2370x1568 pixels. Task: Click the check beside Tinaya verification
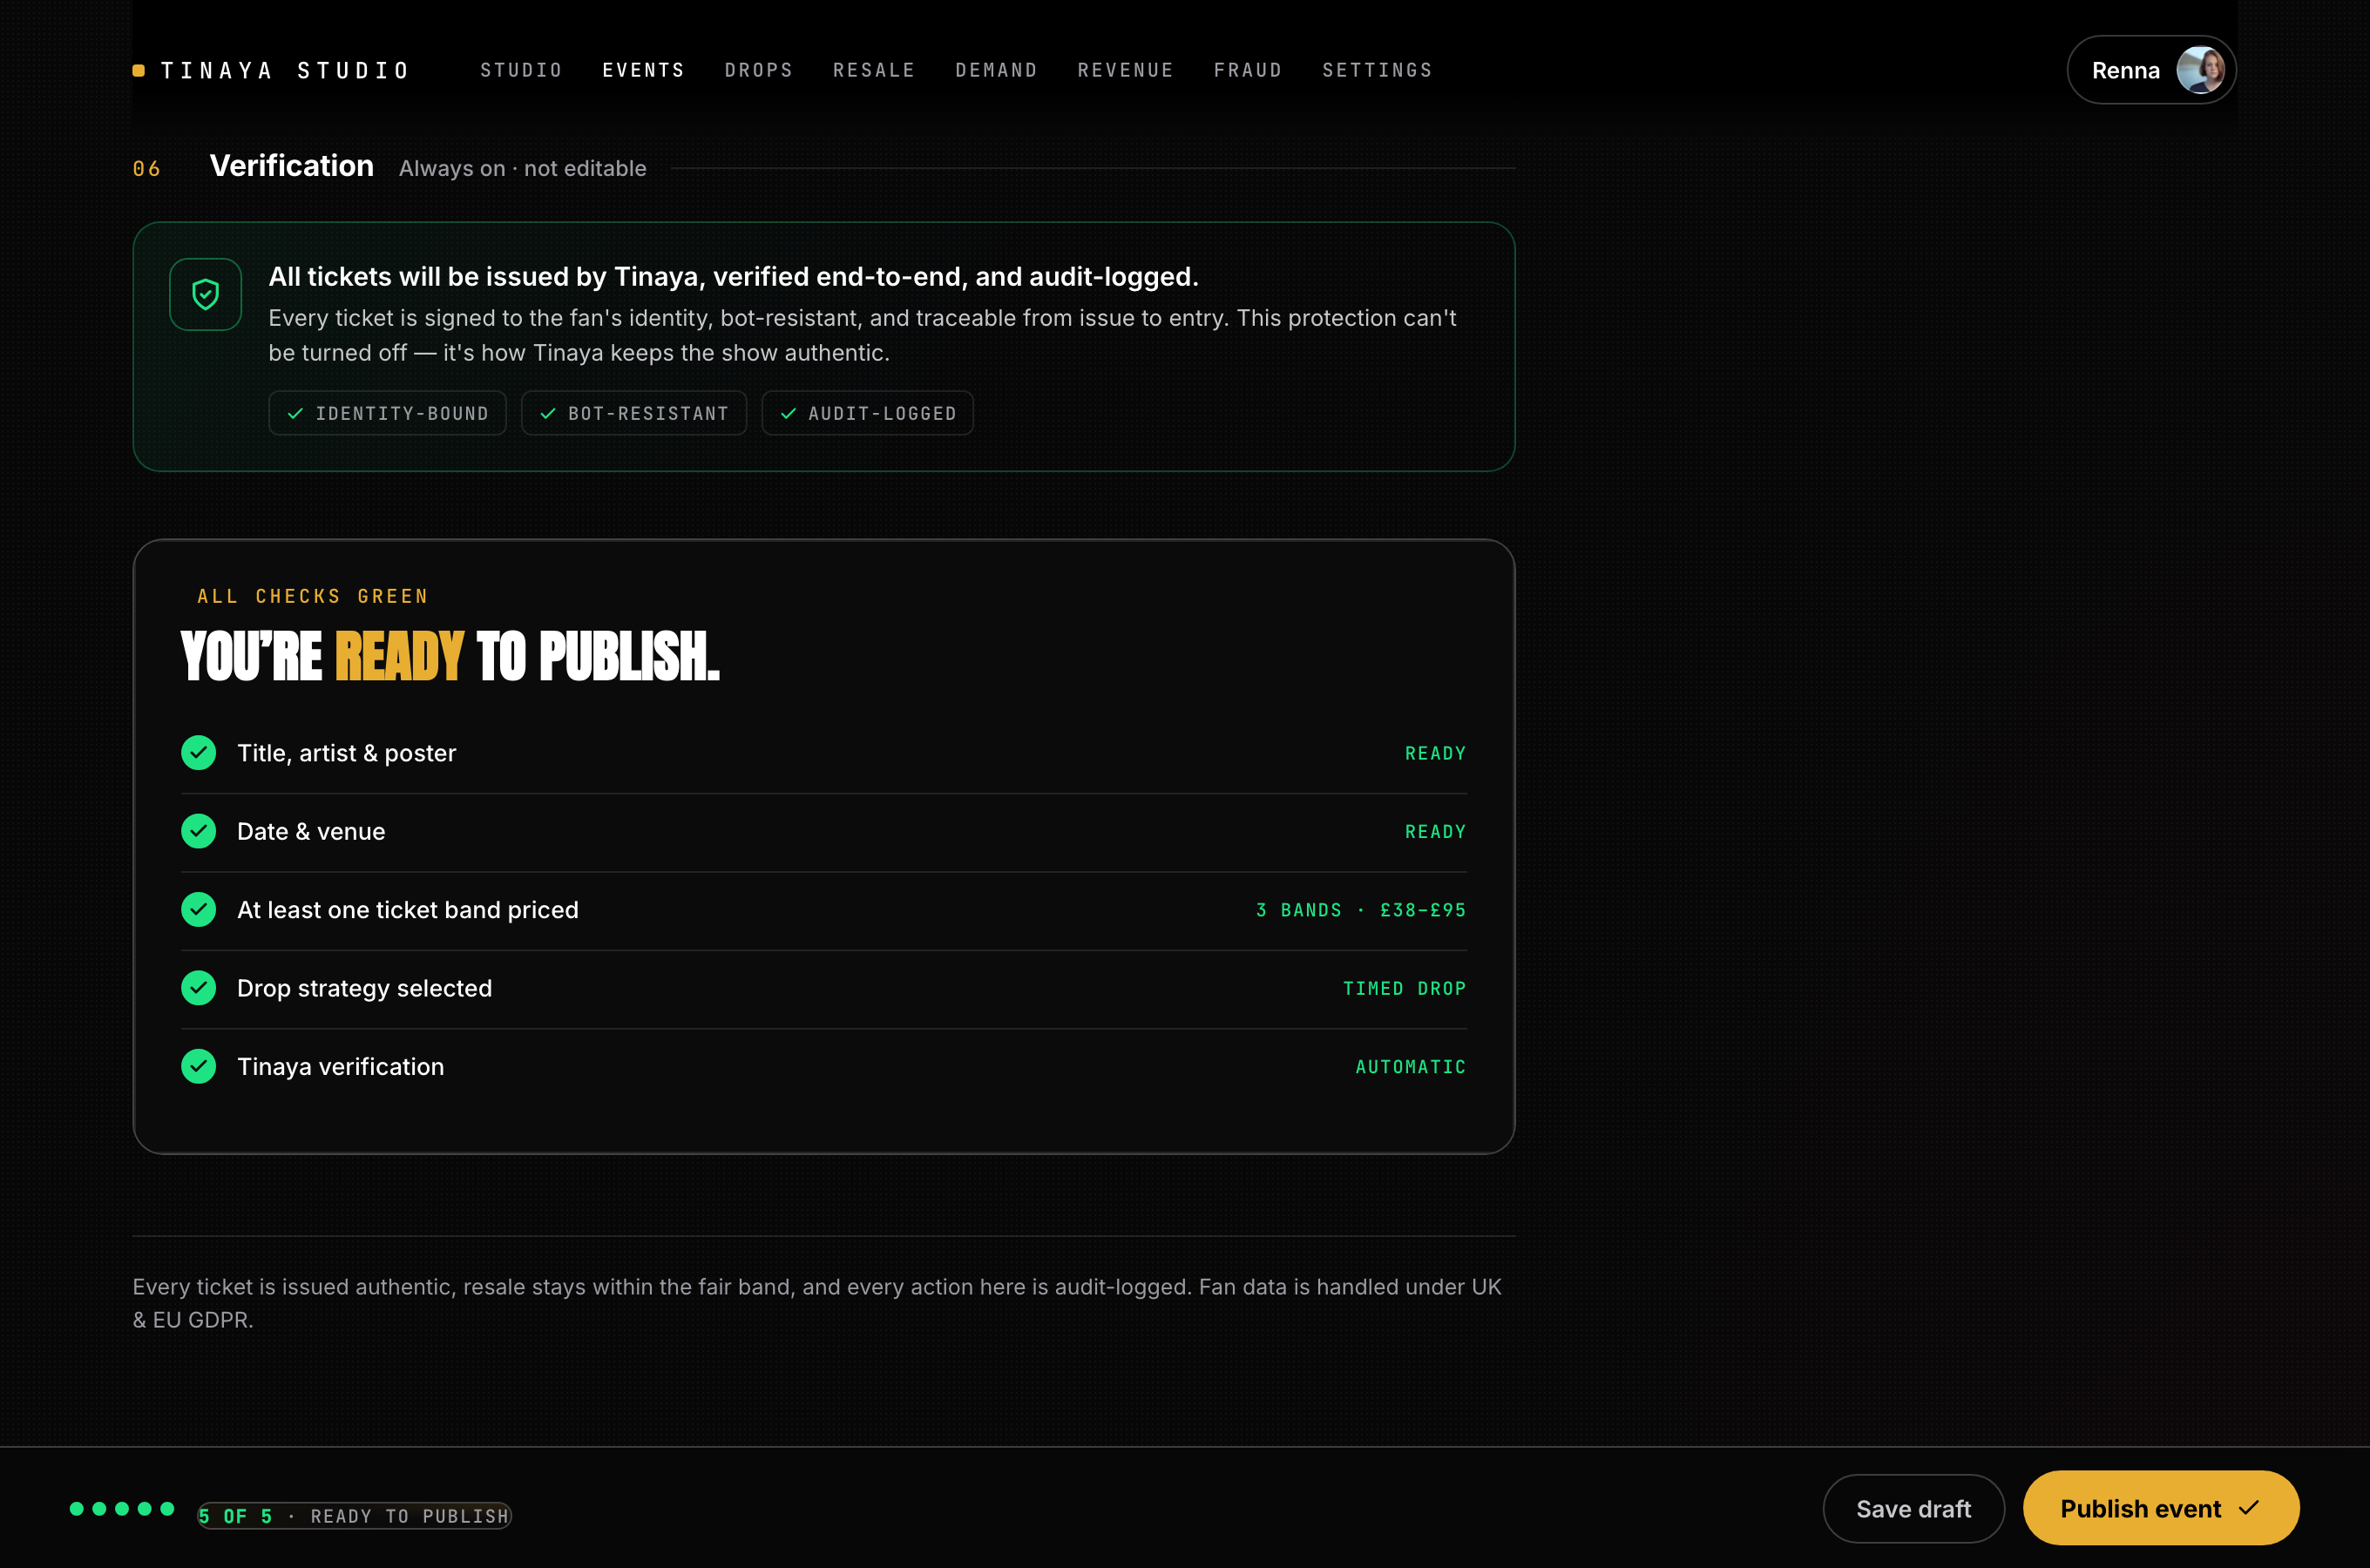tap(198, 1067)
